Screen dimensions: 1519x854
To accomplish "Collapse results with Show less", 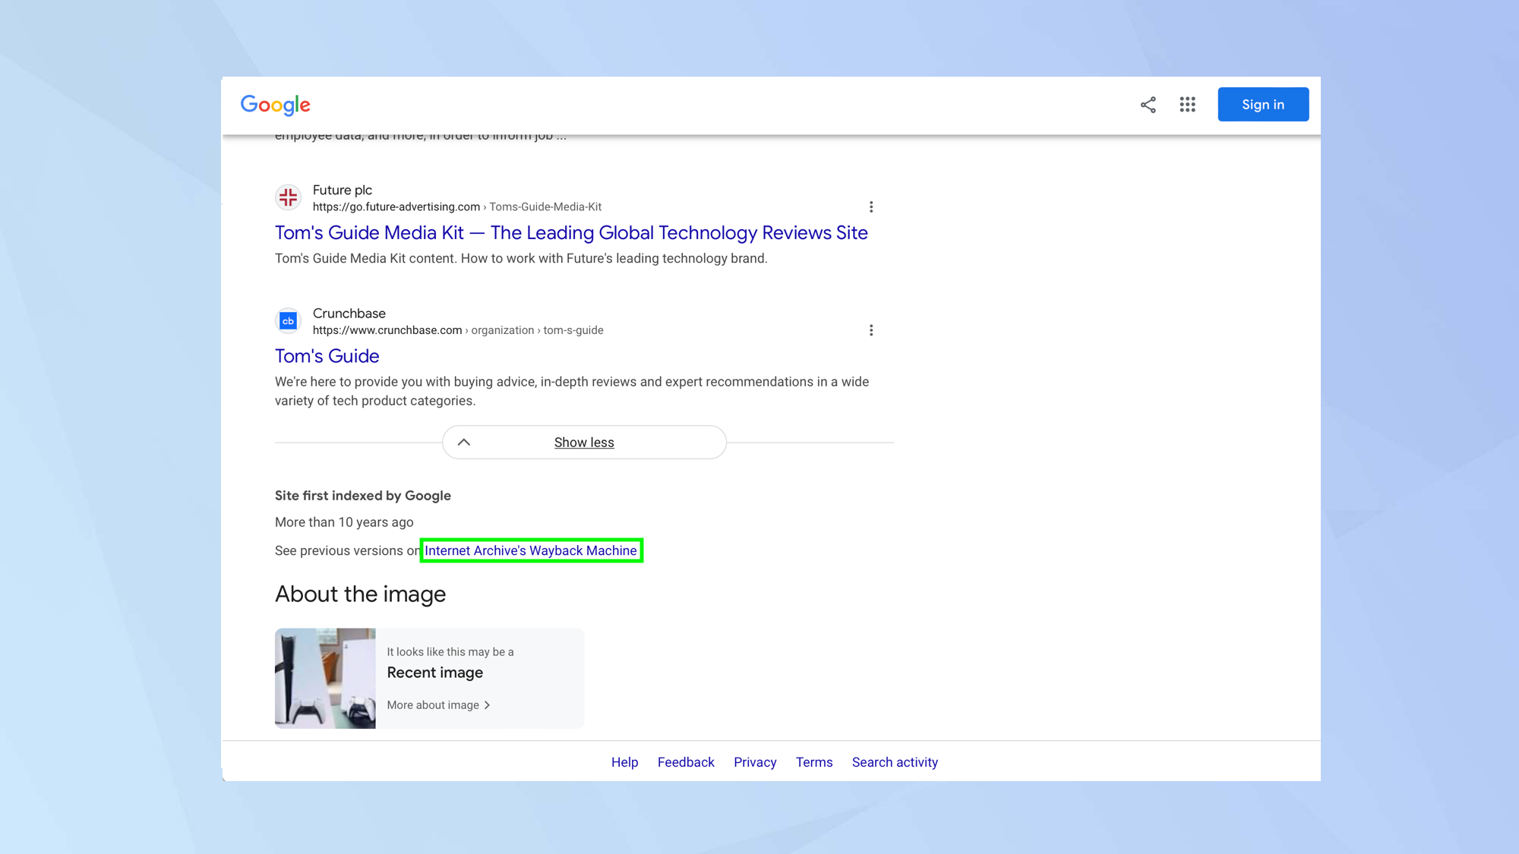I will click(583, 443).
